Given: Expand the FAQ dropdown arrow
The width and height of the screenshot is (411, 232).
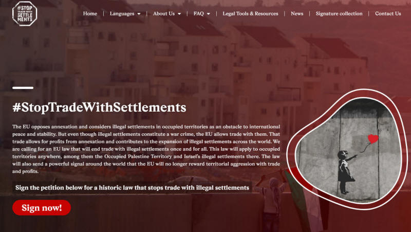Looking at the screenshot, I should [209, 14].
